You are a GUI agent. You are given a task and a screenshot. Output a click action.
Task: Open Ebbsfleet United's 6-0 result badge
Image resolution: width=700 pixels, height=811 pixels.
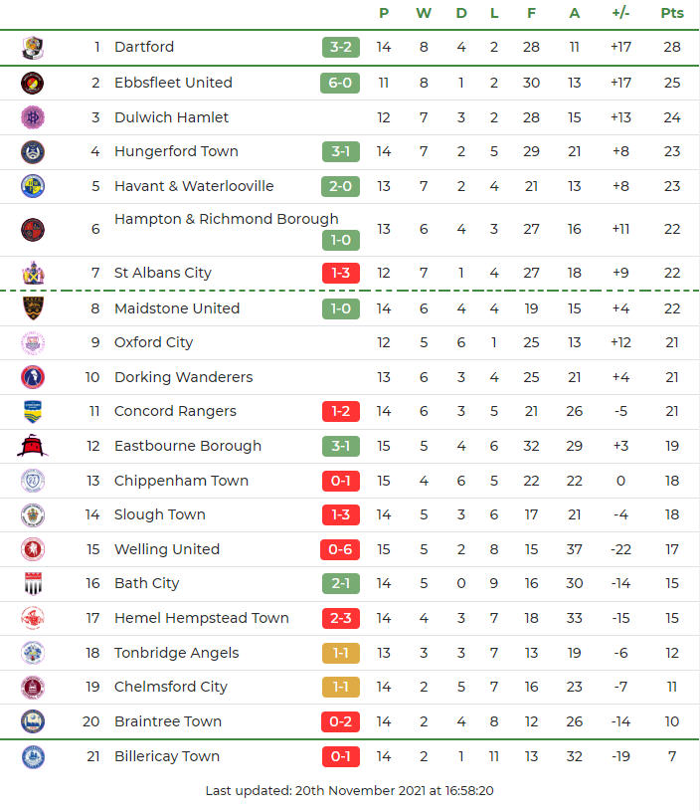(340, 83)
